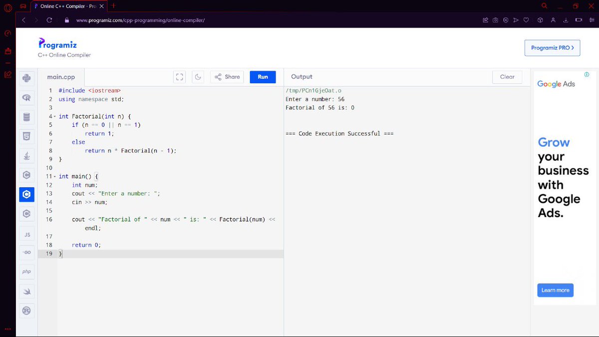
Task: Open the sidebar edit note icon
Action: (x=7, y=74)
